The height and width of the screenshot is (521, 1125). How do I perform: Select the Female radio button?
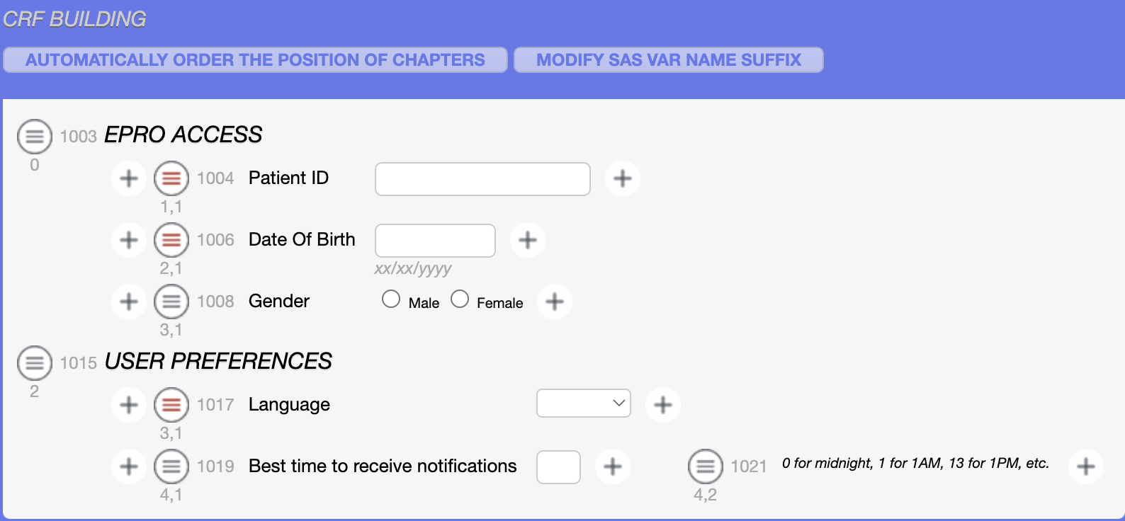[460, 299]
